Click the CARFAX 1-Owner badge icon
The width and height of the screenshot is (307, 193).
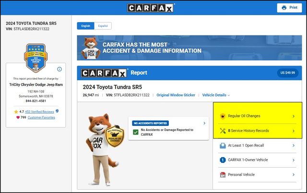[223, 160]
